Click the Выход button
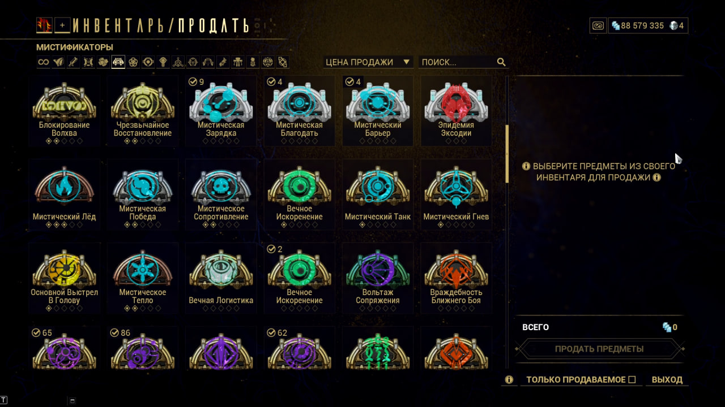Viewport: 725px width, 407px height. tap(667, 380)
